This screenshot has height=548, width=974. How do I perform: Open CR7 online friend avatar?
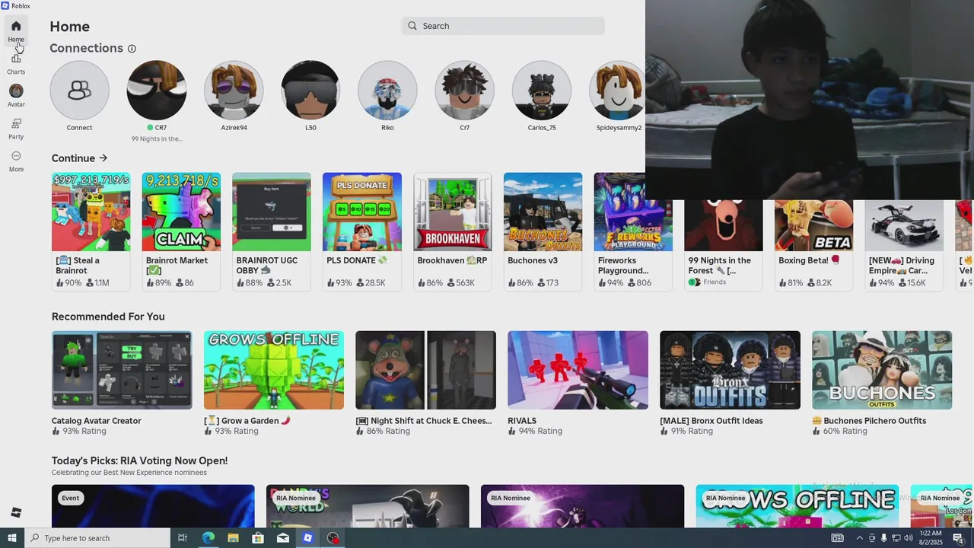point(157,91)
